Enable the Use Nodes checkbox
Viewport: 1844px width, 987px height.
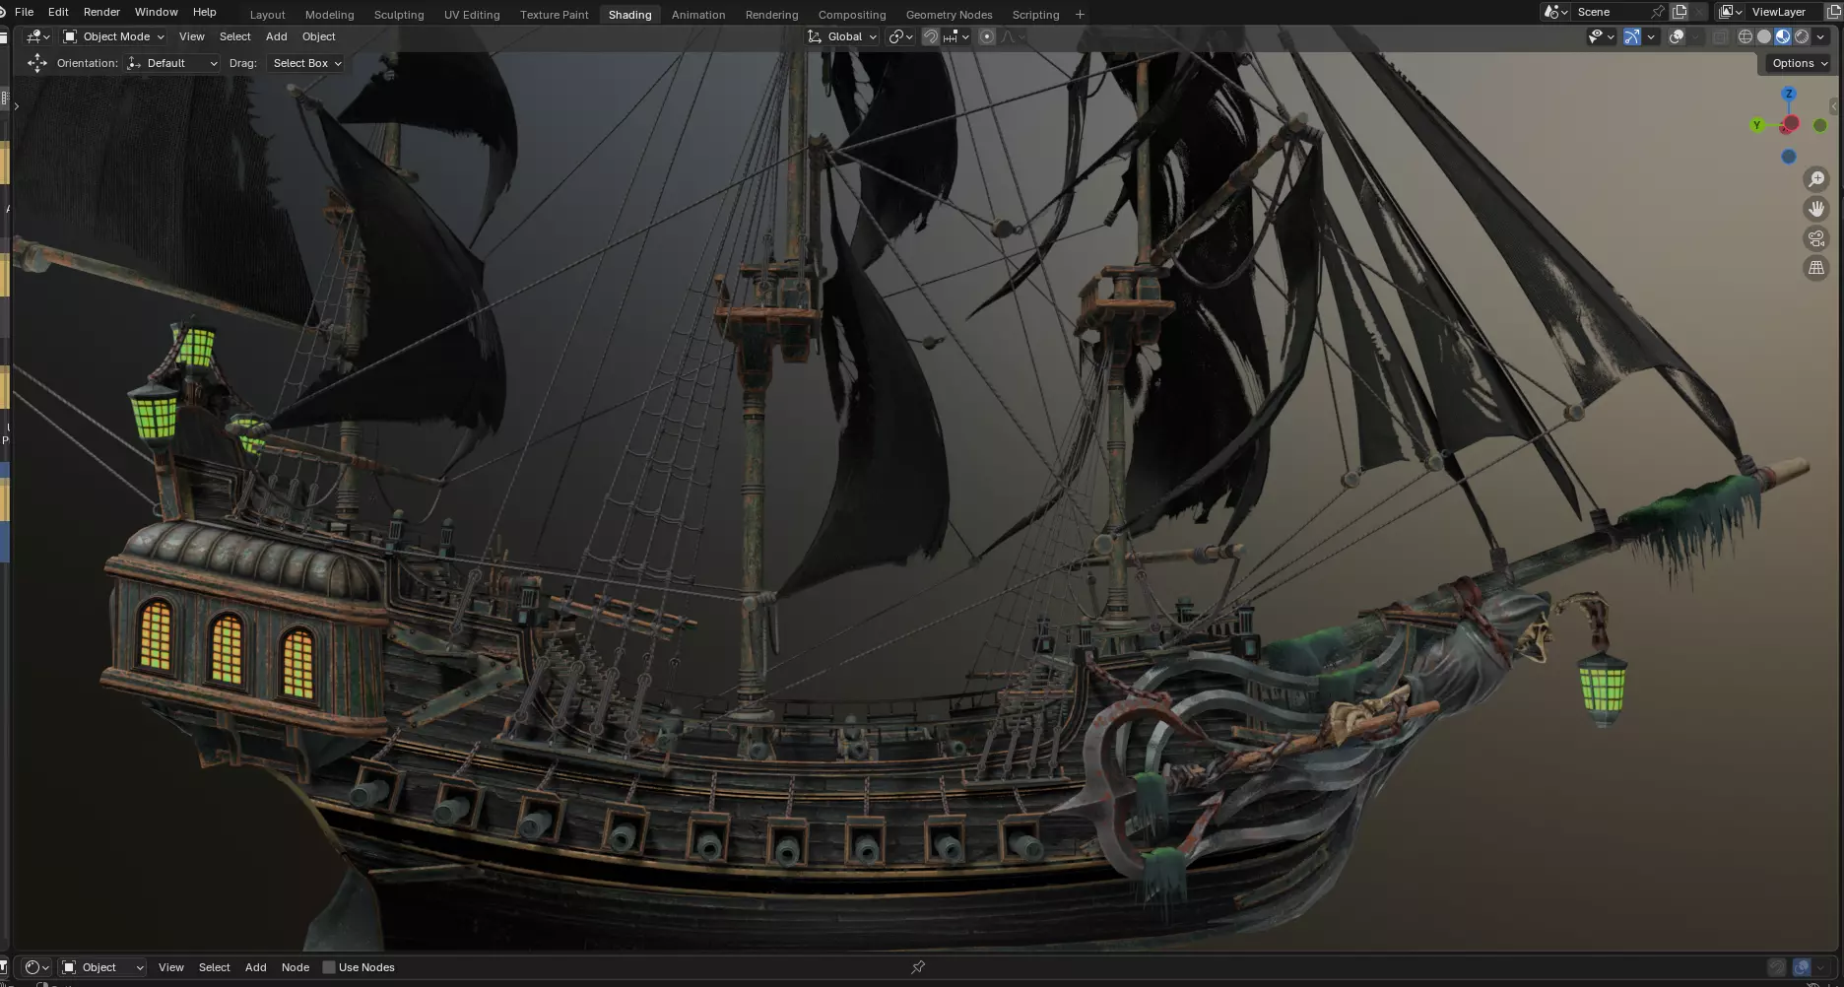coord(329,967)
